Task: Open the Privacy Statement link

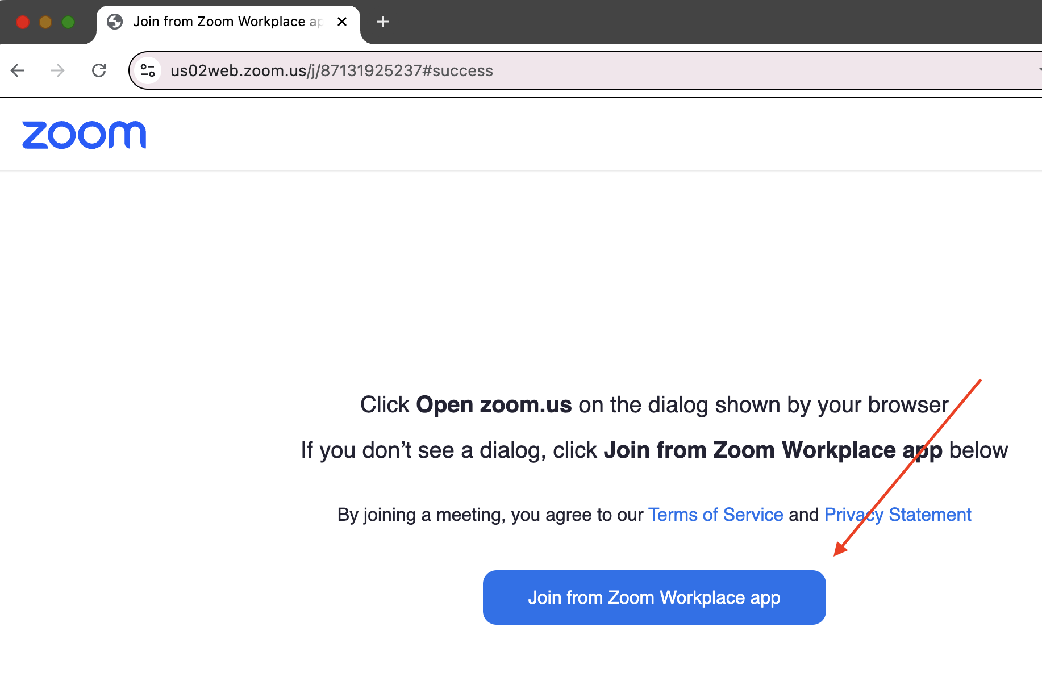Action: click(898, 515)
